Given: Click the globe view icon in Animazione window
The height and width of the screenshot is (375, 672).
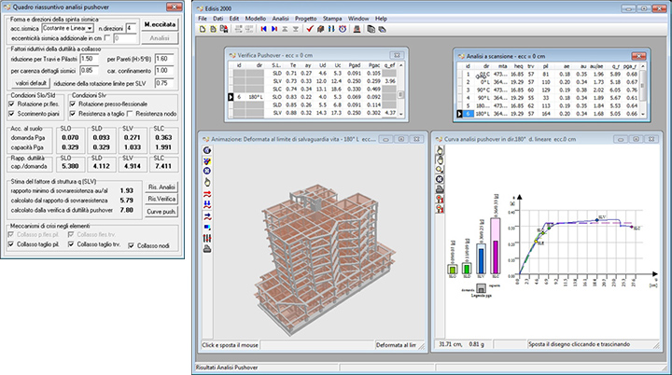Looking at the screenshot, I should [207, 150].
